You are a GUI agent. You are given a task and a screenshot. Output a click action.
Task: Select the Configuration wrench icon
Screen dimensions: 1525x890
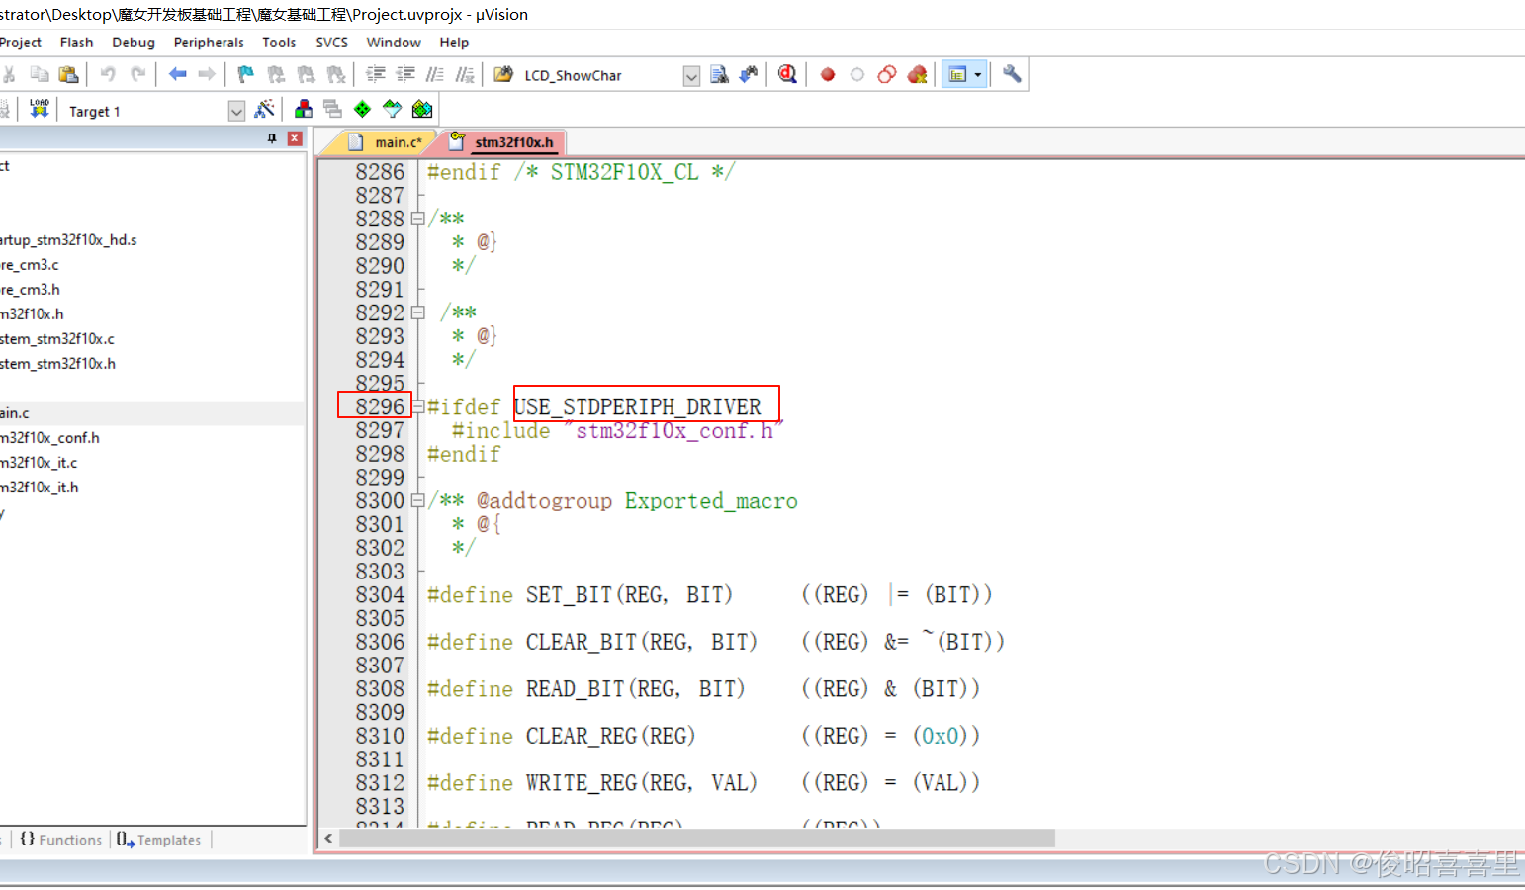point(1011,73)
